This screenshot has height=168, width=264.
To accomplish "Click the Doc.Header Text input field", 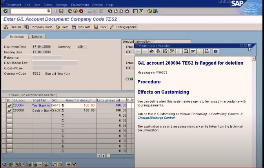I will (x=55, y=63).
